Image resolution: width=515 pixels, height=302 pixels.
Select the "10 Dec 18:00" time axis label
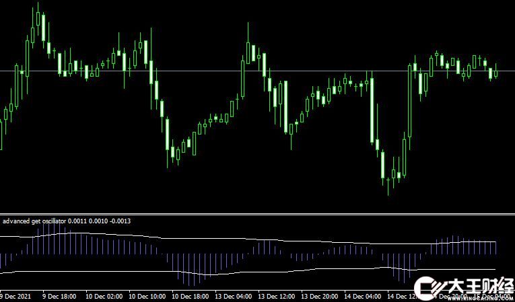pos(190,297)
